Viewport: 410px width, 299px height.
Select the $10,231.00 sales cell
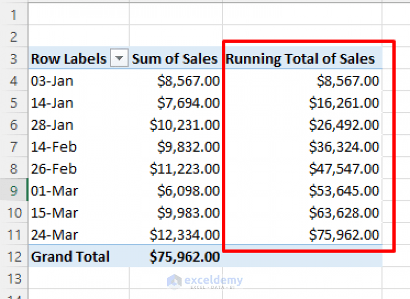click(176, 124)
